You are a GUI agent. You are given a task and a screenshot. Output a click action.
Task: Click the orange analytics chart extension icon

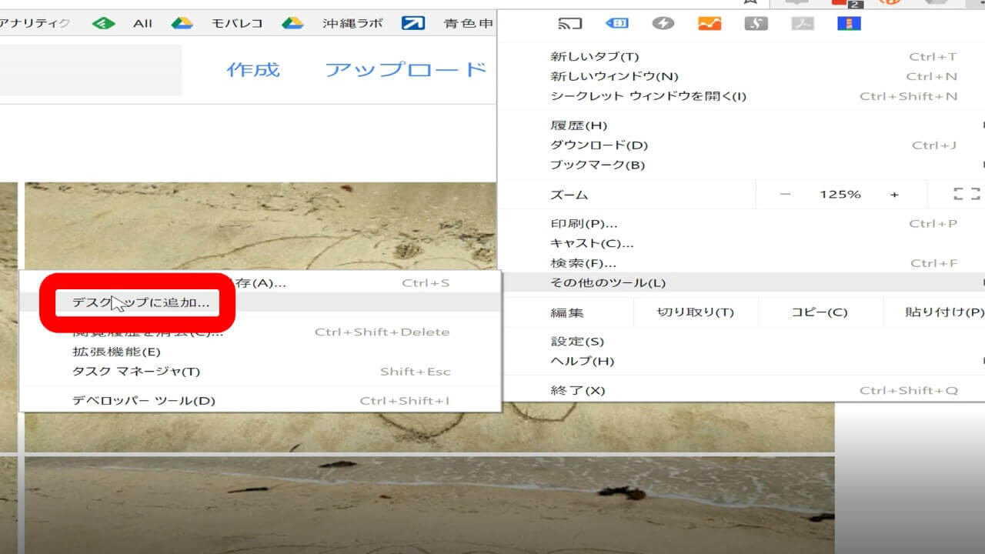(x=709, y=23)
